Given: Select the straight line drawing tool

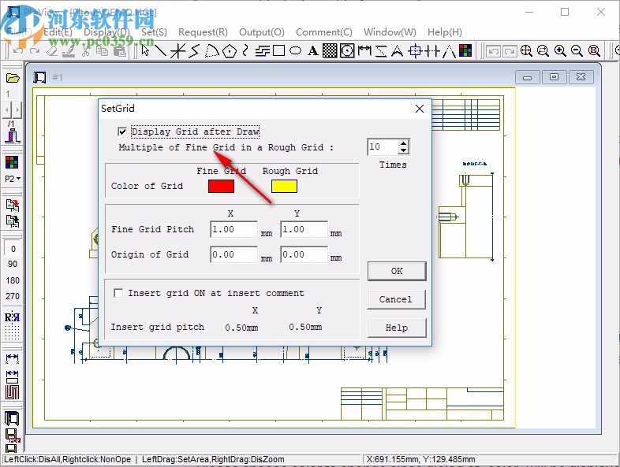Looking at the screenshot, I should point(161,50).
